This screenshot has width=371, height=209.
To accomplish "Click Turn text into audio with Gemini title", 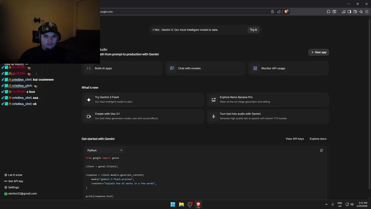I will 240,114.
